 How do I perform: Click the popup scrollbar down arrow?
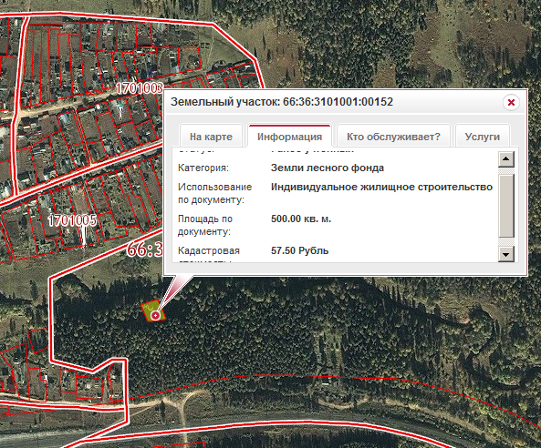tap(506, 254)
